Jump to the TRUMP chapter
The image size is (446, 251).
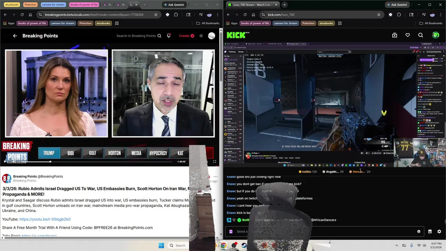coord(49,153)
